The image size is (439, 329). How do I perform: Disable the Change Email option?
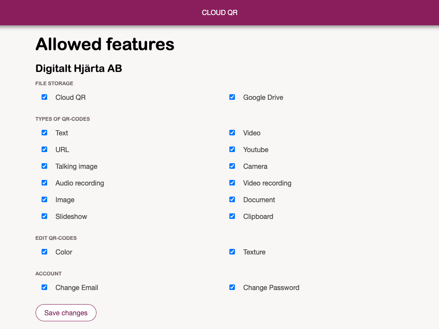click(x=44, y=287)
